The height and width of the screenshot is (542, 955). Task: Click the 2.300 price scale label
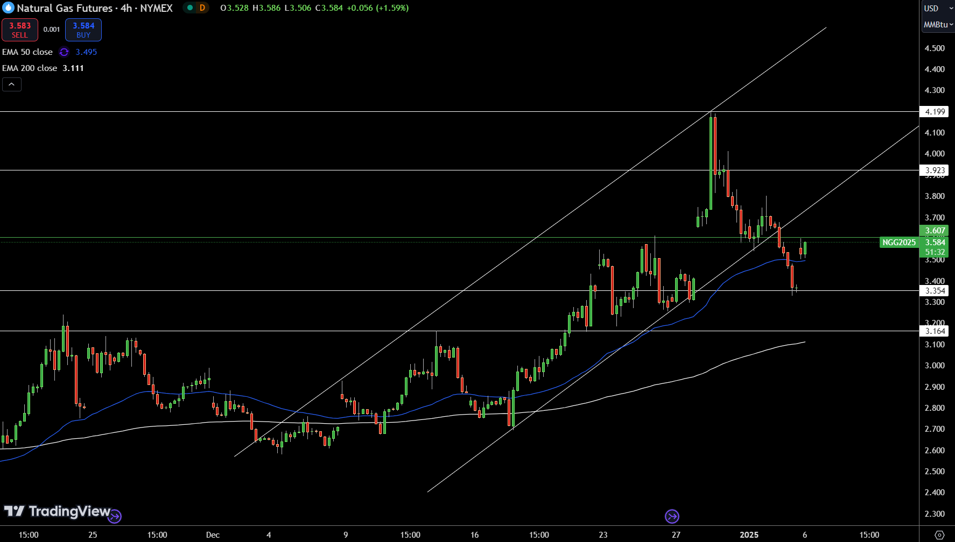tap(935, 514)
